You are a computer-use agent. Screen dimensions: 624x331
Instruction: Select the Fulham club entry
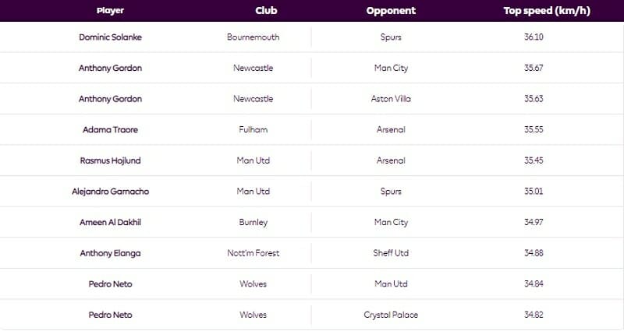pos(253,130)
